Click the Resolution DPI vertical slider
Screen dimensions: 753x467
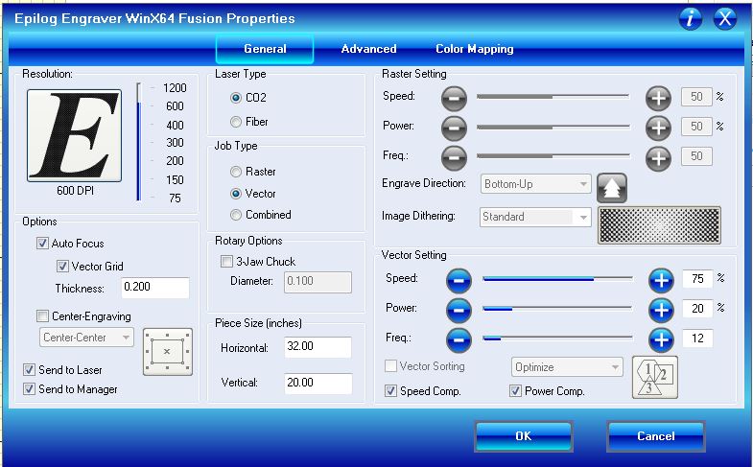(x=139, y=142)
